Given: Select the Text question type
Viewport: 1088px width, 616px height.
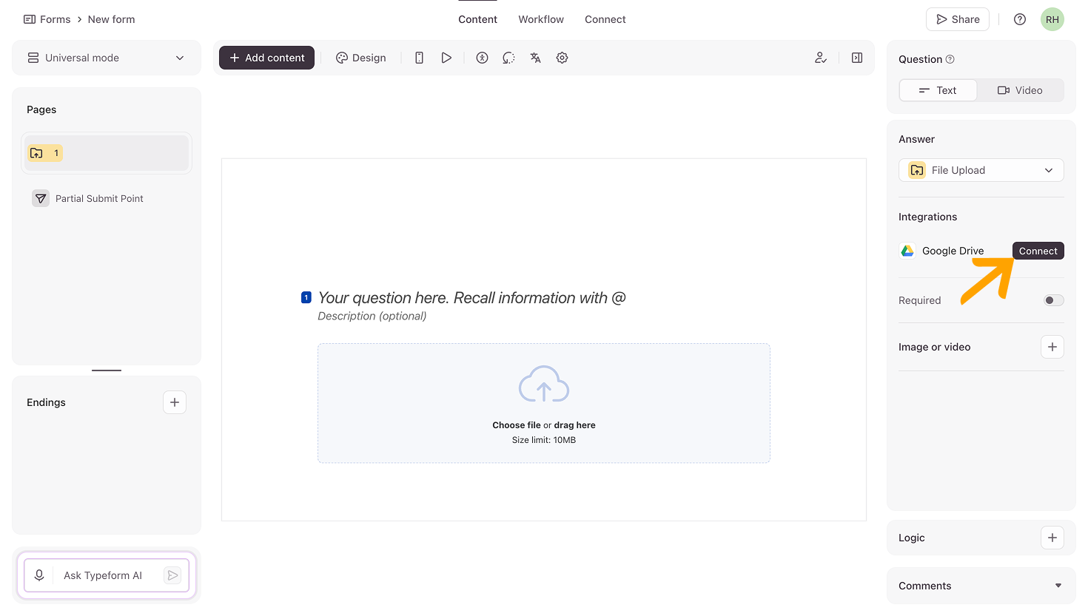Looking at the screenshot, I should pos(938,90).
